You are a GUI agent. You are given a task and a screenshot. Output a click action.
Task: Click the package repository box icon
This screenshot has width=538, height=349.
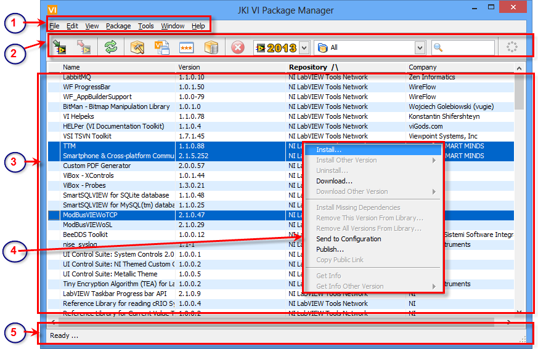tap(211, 47)
